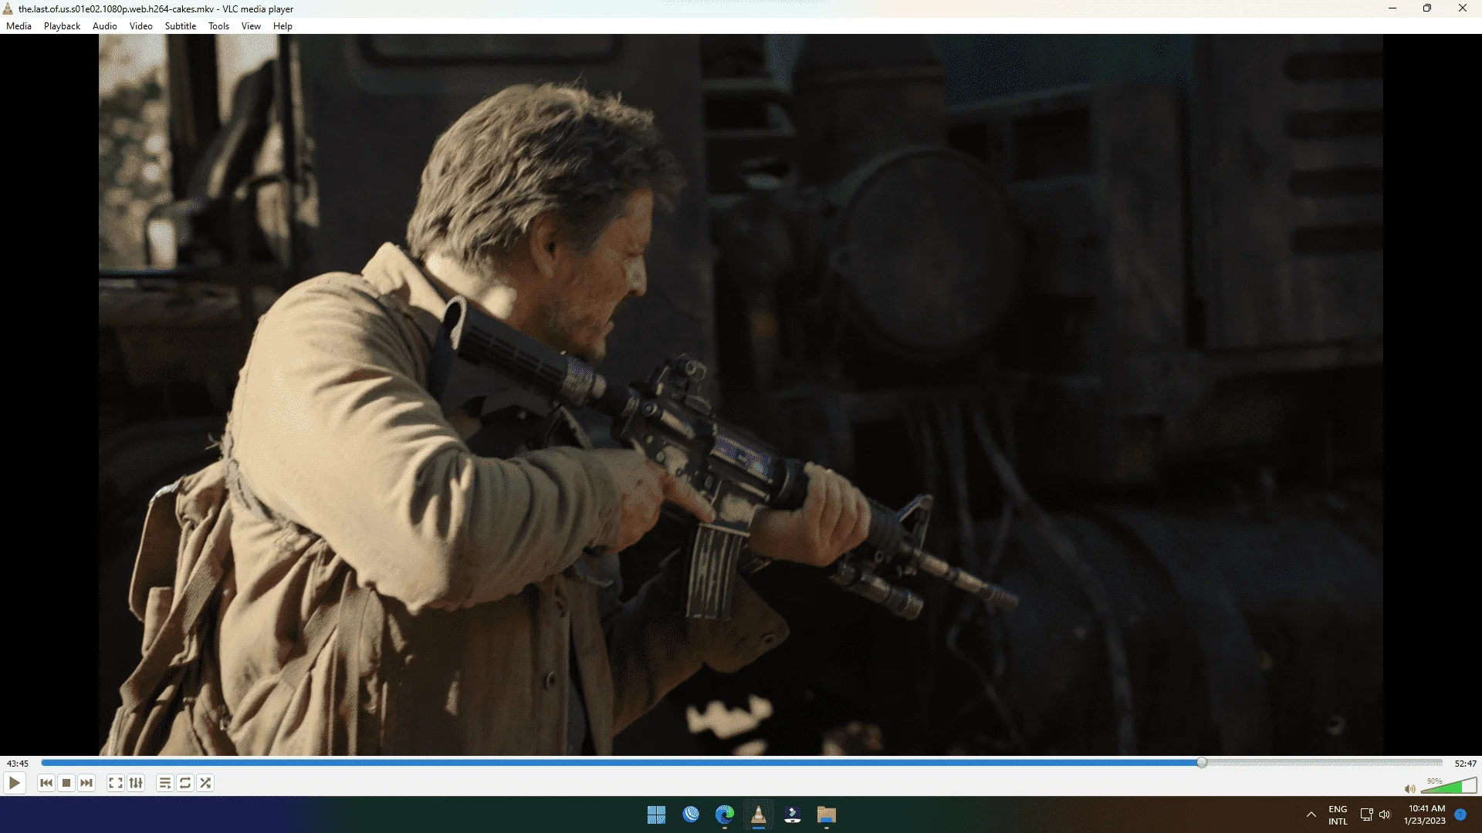The width and height of the screenshot is (1482, 833).
Task: Open the Subtitle menu
Action: 181,26
